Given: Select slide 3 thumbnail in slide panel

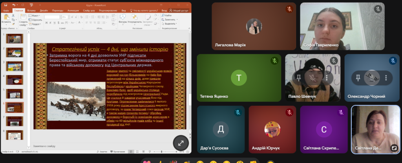Looking at the screenshot, I should (15, 66).
